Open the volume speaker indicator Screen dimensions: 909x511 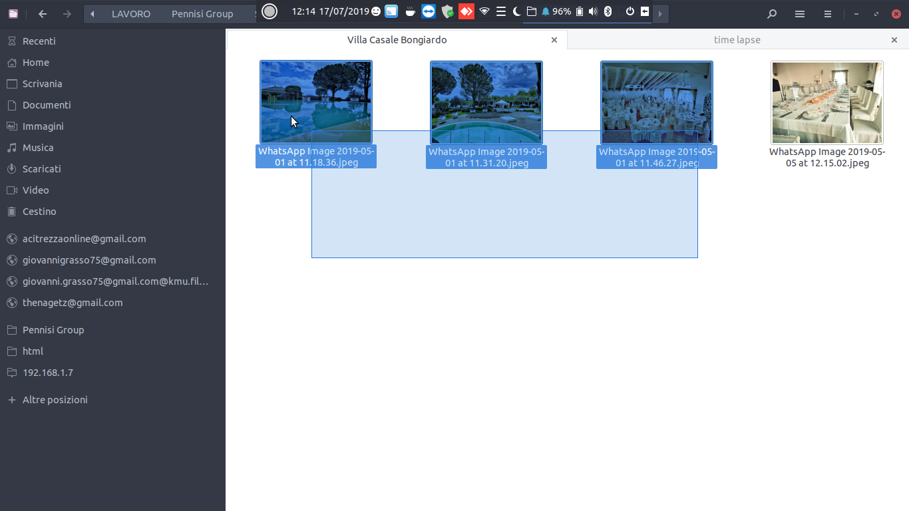(x=594, y=11)
